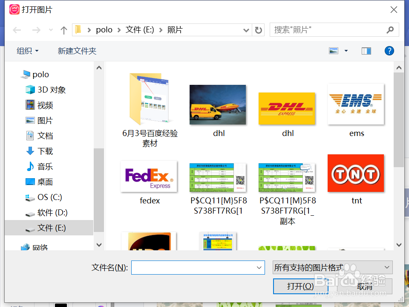
Task: Select 文件 (E:) drive in sidebar
Action: click(x=49, y=228)
